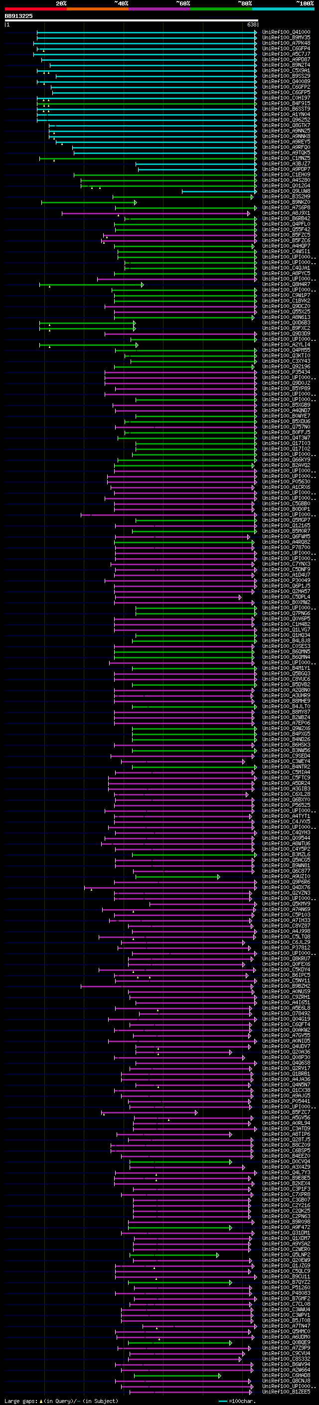This screenshot has height=1405, width=319.
Task: Select label UniRef100_A9REY5
Action: click(286, 142)
